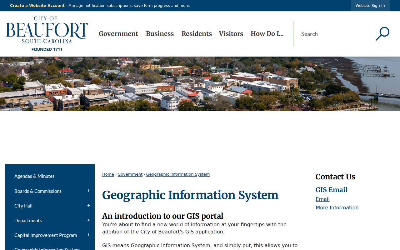
Task: Expand Capital Improvement Program submenu
Action: [x=88, y=235]
